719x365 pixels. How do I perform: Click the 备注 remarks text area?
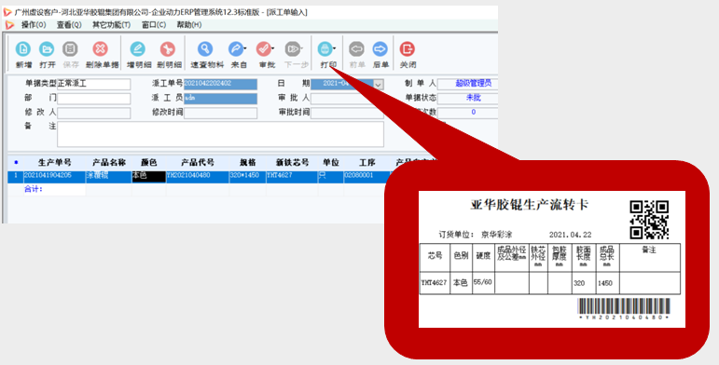click(220, 134)
